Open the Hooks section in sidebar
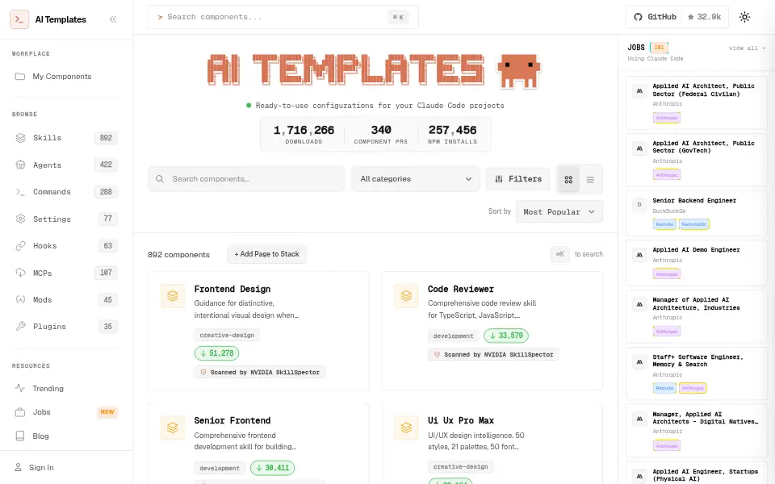The height and width of the screenshot is (484, 775). [65, 245]
